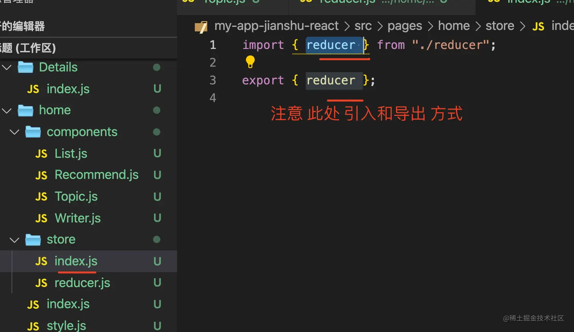This screenshot has width=574, height=332.
Task: Click the breadcrumb project folder icon
Action: [x=201, y=27]
